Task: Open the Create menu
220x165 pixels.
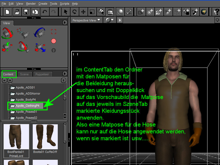Action: click(x=43, y=4)
